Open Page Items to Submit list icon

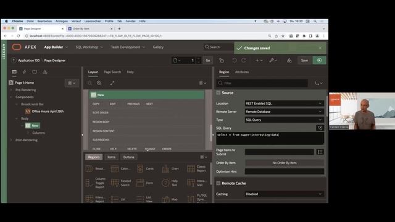320,152
